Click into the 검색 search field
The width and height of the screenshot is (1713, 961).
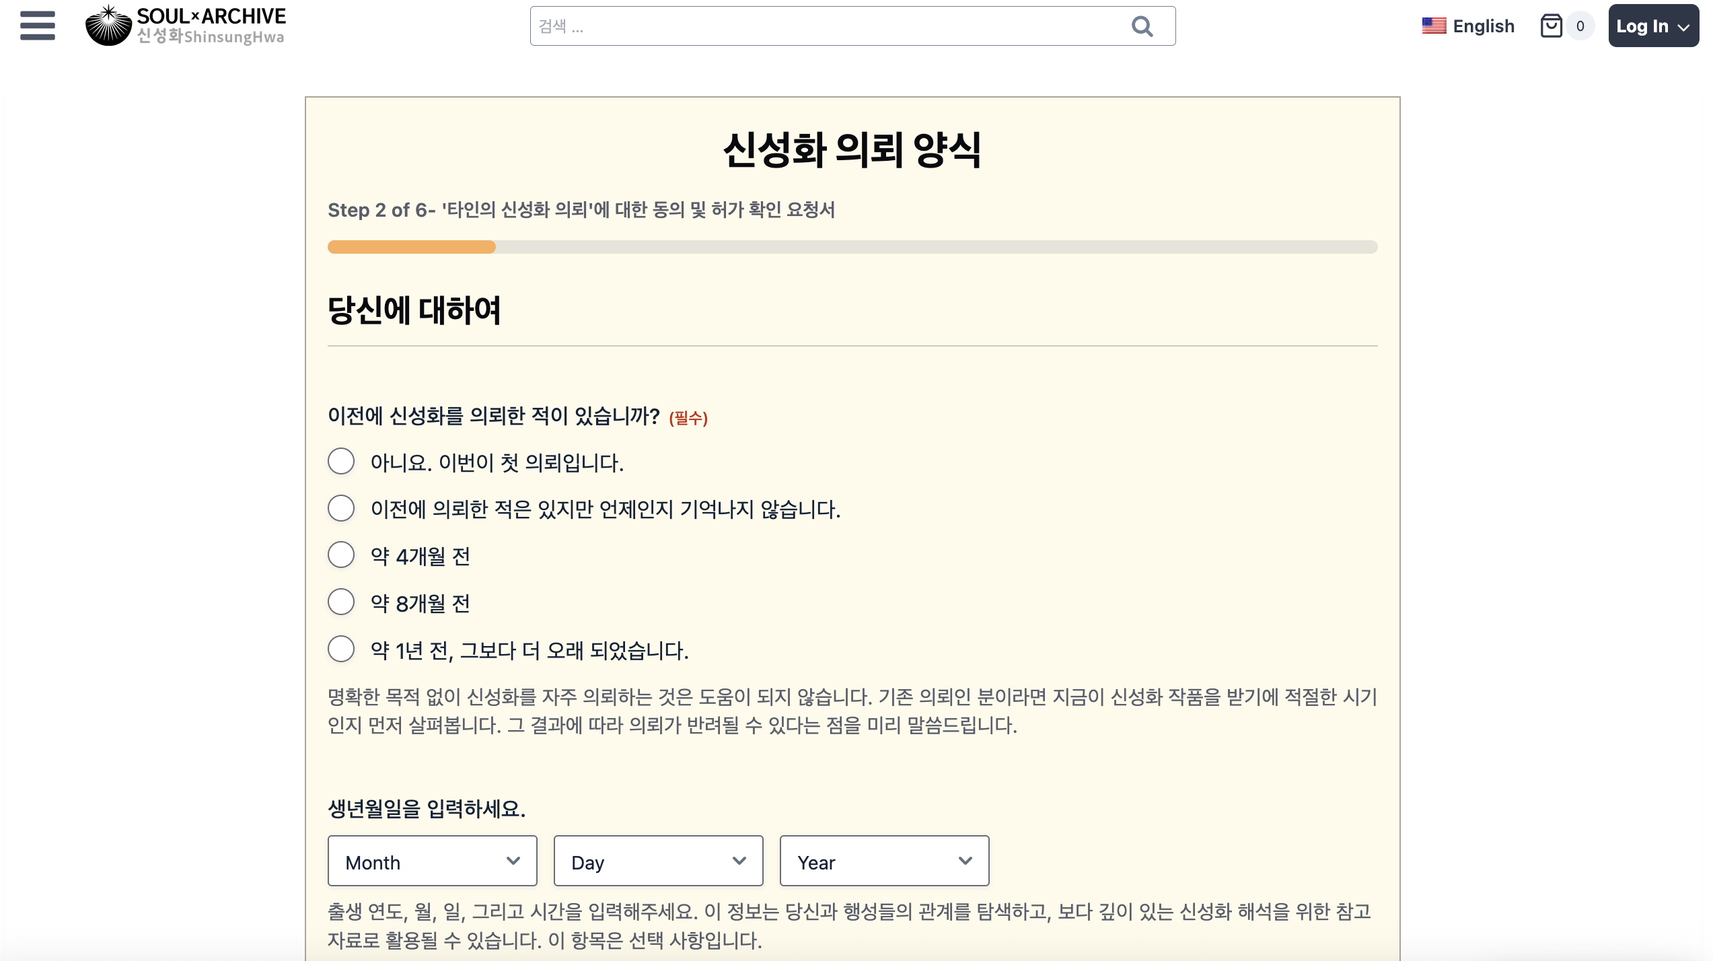(828, 26)
